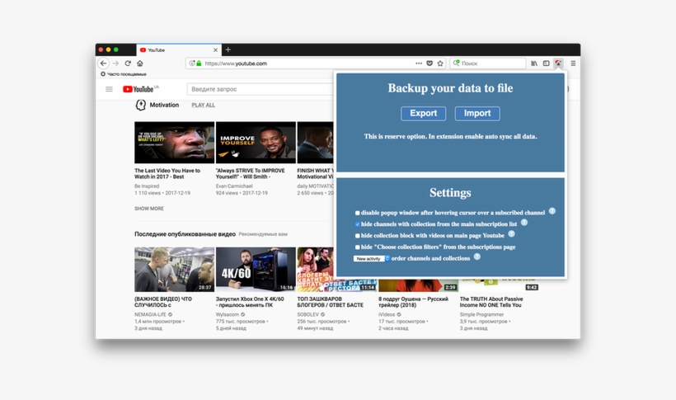This screenshot has height=400, width=676.
Task: Toggle the sidebar icon in toolbar
Action: 547,63
